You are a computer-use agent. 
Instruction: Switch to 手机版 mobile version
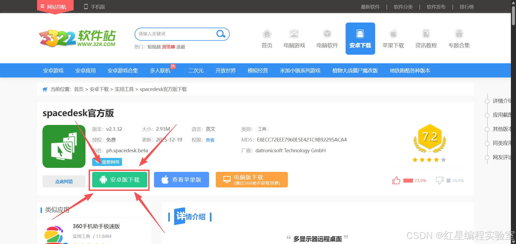(x=94, y=7)
